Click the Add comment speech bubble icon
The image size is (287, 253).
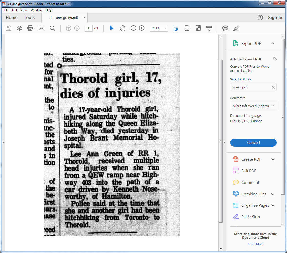[x=225, y=28]
